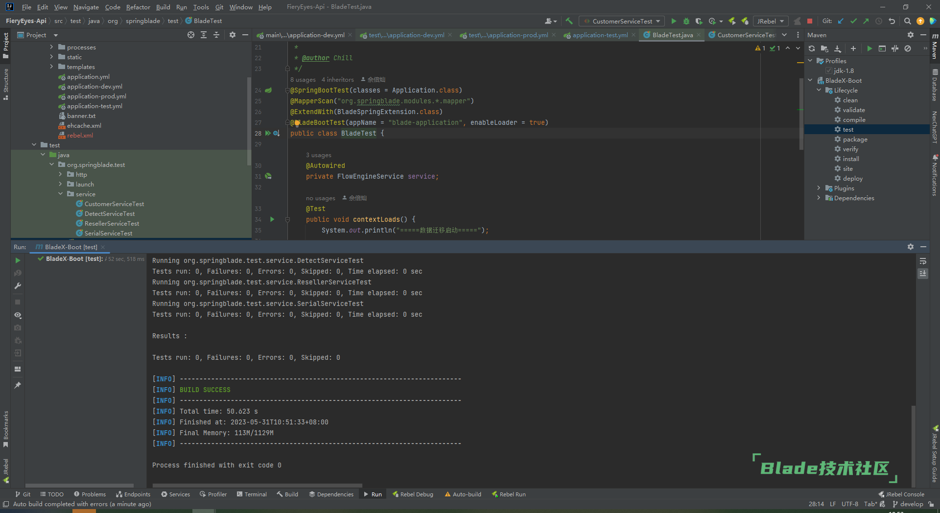Commit changes with the green Git checkmark
940x513 pixels.
[853, 21]
